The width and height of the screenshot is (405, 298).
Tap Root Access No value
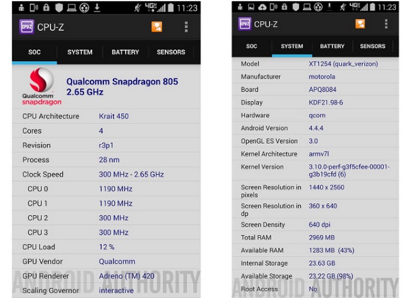(x=313, y=289)
